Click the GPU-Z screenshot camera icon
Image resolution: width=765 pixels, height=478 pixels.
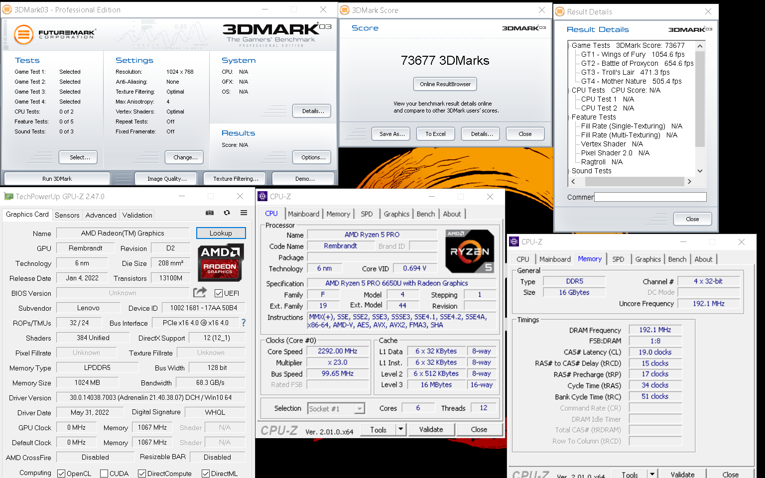tap(210, 213)
